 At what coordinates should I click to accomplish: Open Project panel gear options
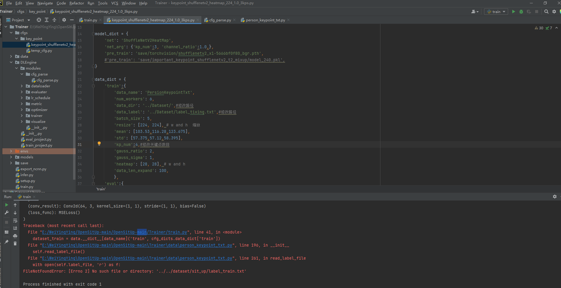[64, 20]
